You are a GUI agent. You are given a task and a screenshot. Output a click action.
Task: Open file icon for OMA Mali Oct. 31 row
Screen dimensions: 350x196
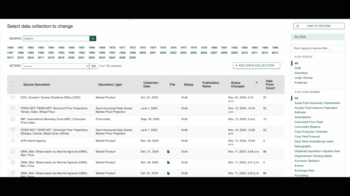click(168, 173)
